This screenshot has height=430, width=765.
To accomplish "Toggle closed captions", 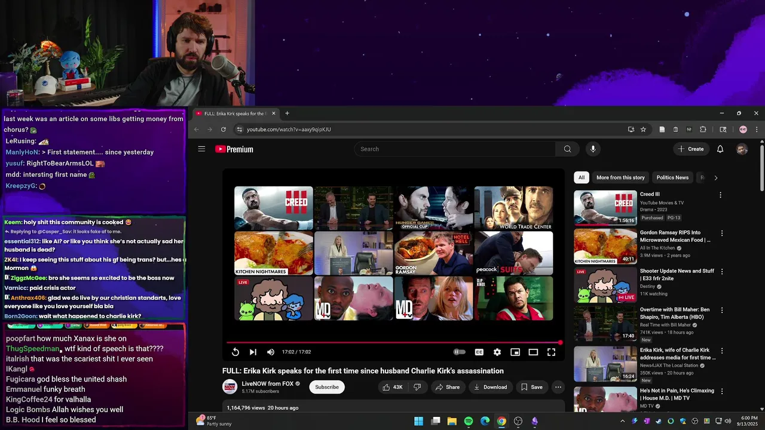I will pos(479,352).
